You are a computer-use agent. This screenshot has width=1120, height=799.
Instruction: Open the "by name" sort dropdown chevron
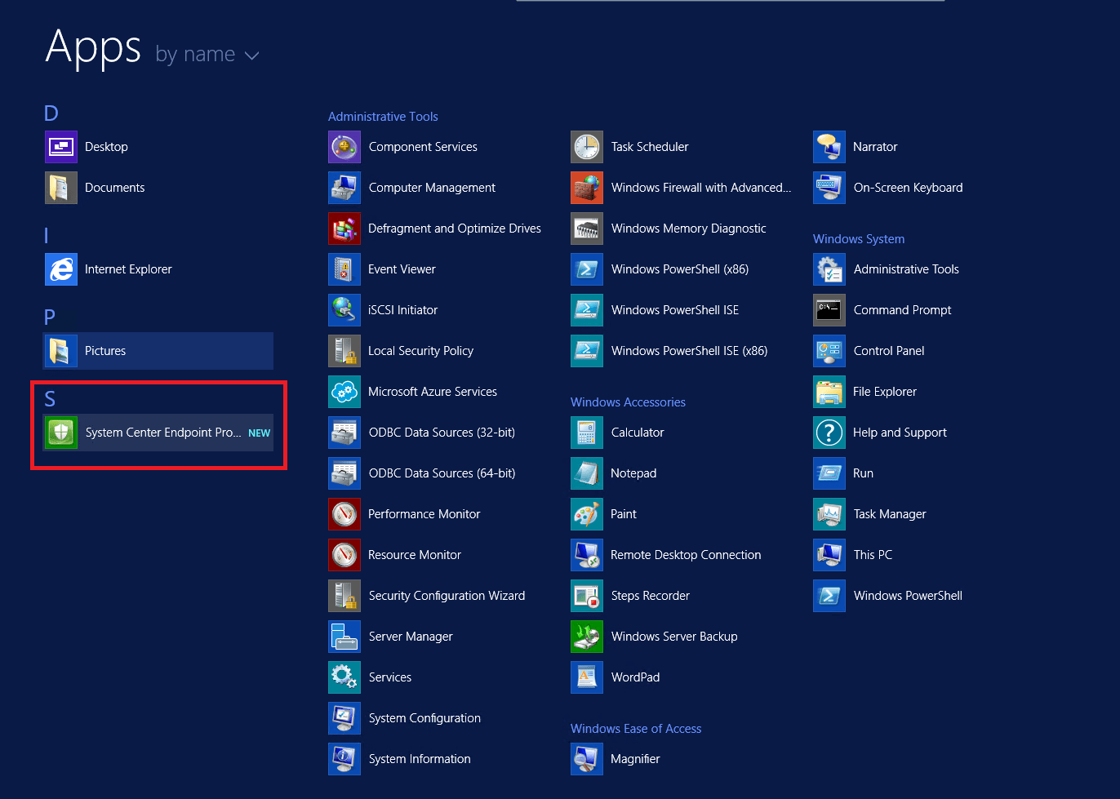click(x=252, y=55)
